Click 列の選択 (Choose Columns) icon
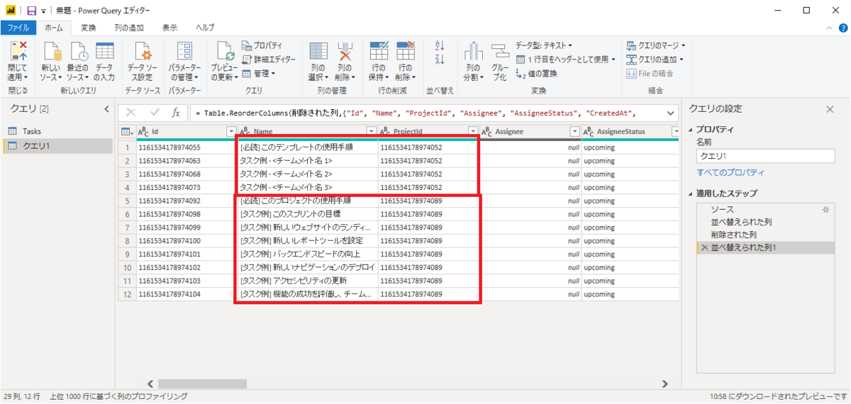This screenshot has width=851, height=404. click(x=318, y=51)
